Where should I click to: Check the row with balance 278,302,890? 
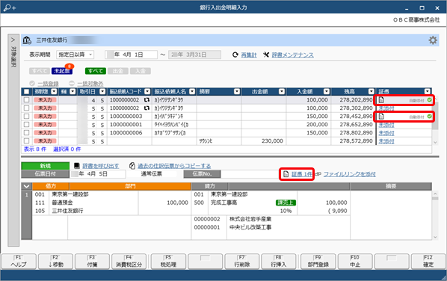pos(26,108)
